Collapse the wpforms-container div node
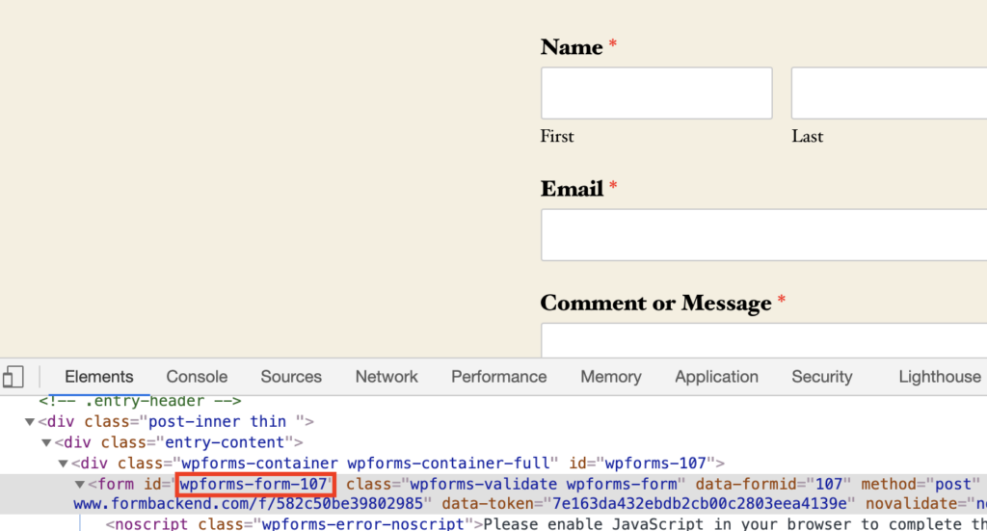 pyautogui.click(x=63, y=464)
